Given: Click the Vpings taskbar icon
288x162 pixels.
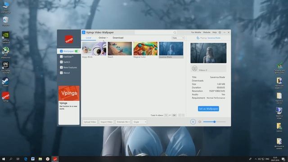Looking at the screenshot, I should 55,159.
